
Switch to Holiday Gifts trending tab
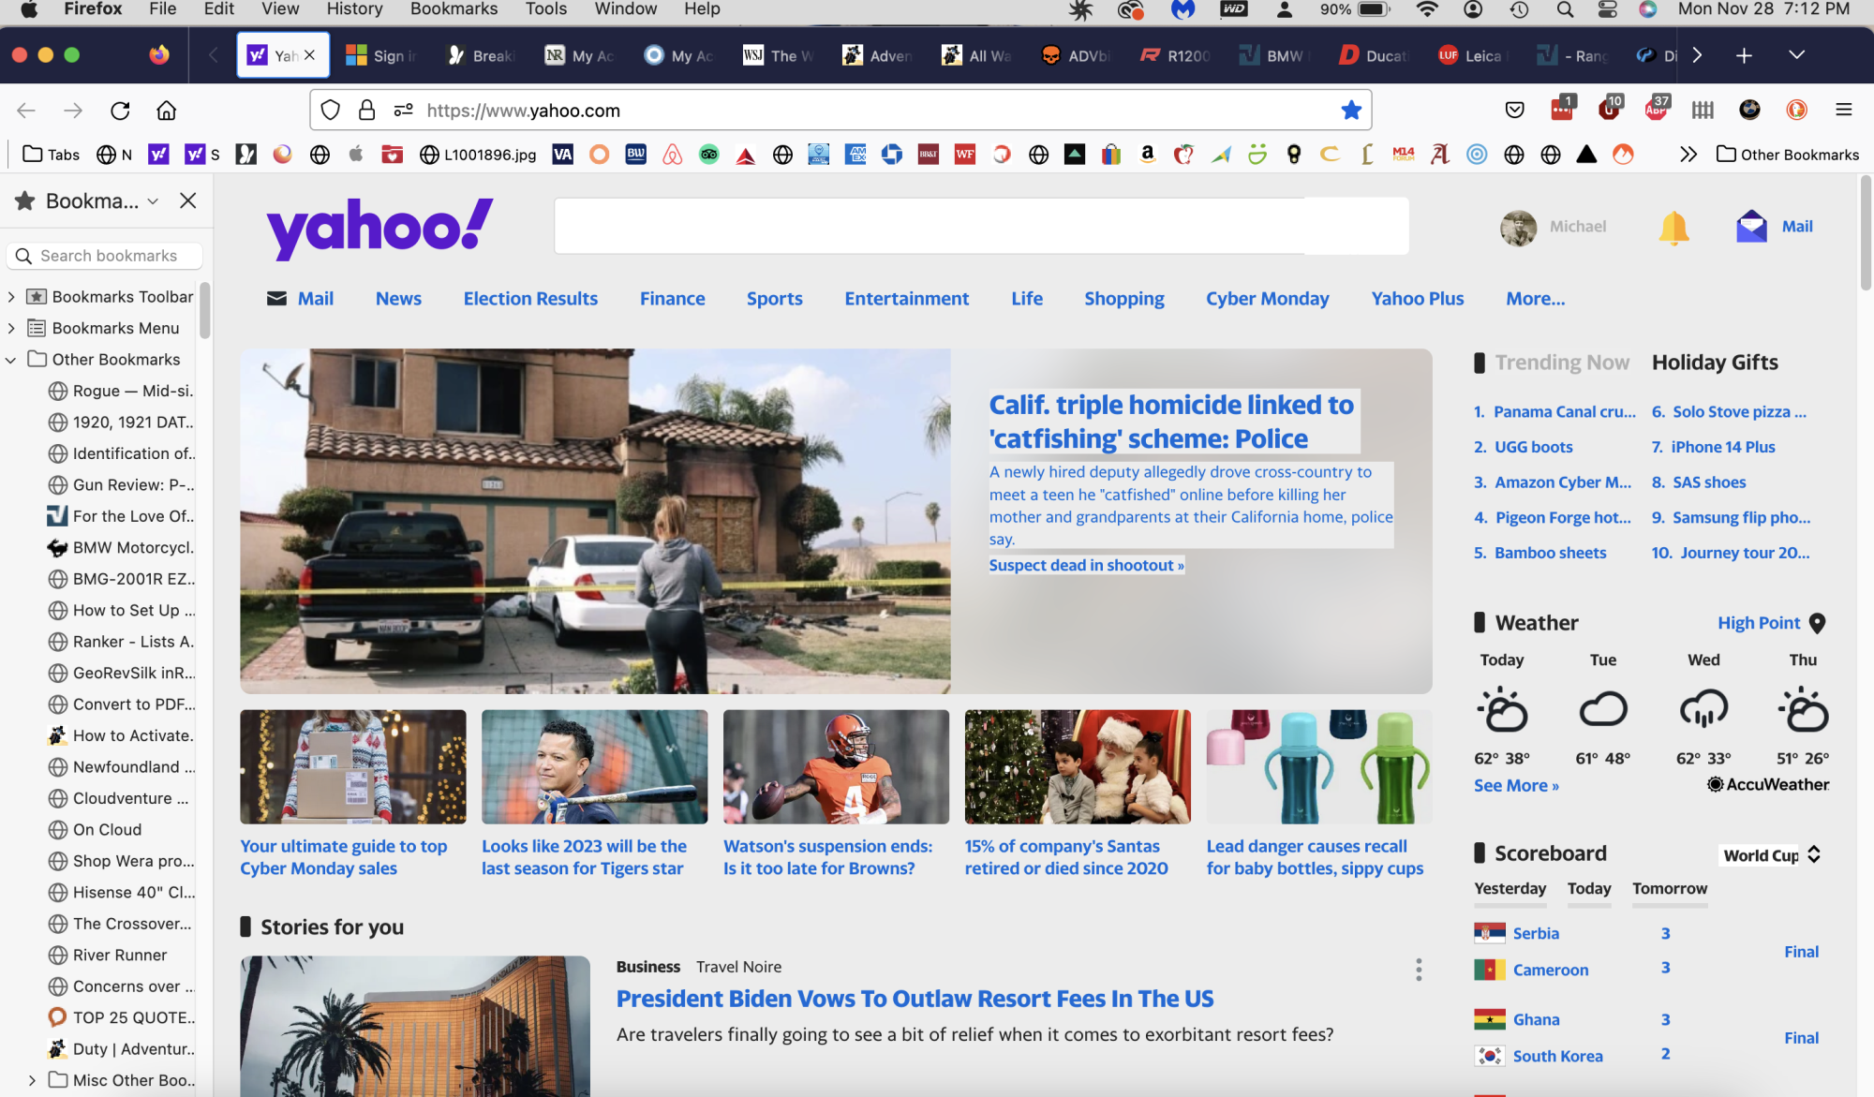click(1715, 363)
